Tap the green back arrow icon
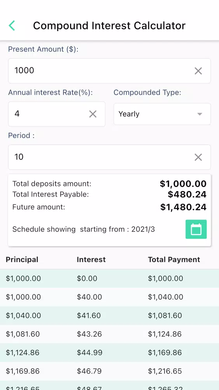219x390 pixels. (12, 26)
